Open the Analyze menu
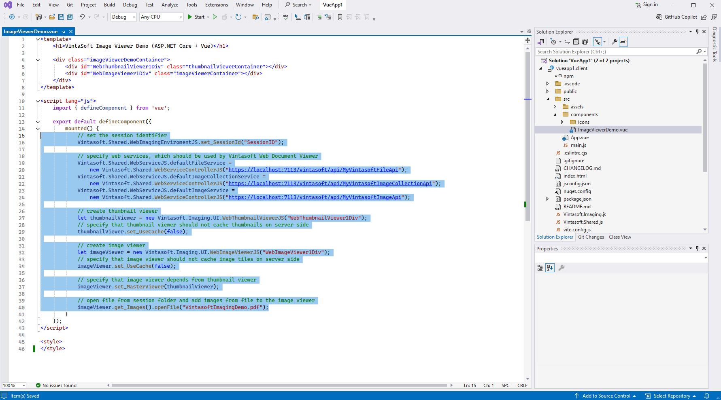721x400 pixels. point(170,5)
